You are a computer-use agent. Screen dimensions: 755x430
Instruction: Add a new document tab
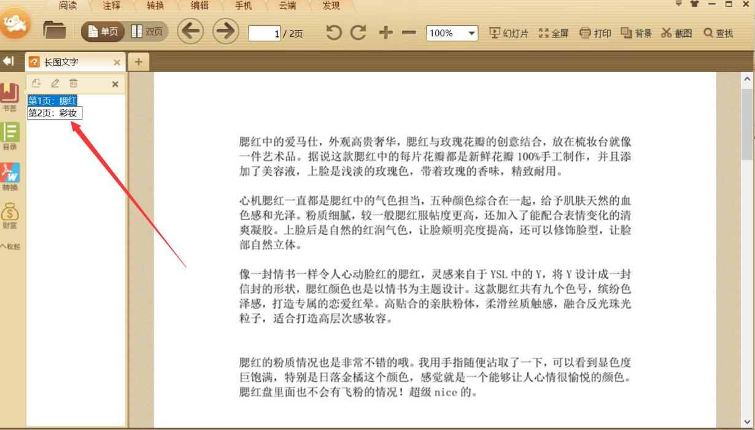[x=138, y=62]
